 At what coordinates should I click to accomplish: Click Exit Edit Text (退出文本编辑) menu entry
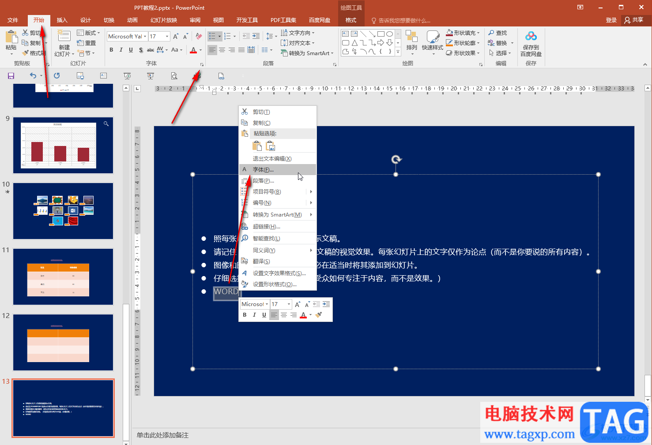point(278,159)
